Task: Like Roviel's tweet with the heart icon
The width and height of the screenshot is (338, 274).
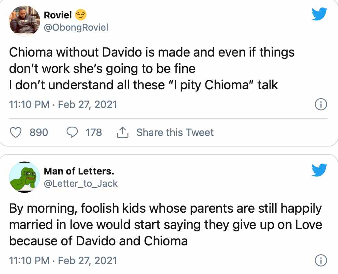Action: click(x=15, y=132)
